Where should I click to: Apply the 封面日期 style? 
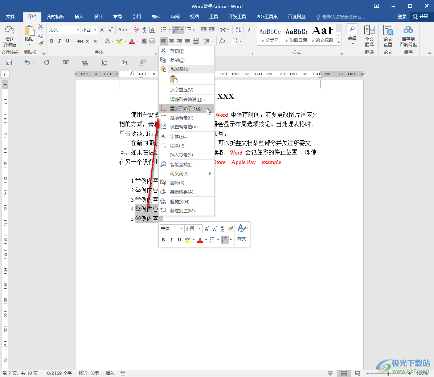(x=296, y=35)
